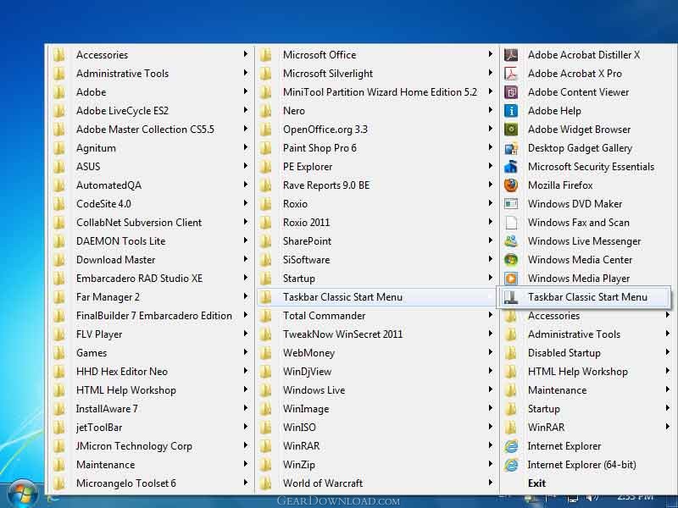Viewport: 678px width, 508px height.
Task: Click the Windows Media Center icon
Action: [x=511, y=260]
